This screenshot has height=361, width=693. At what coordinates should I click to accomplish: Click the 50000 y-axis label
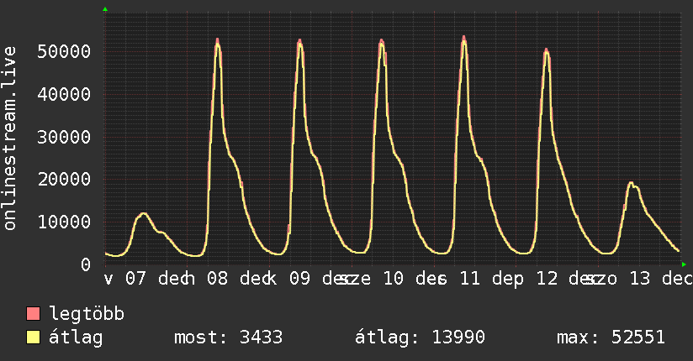[x=64, y=52]
